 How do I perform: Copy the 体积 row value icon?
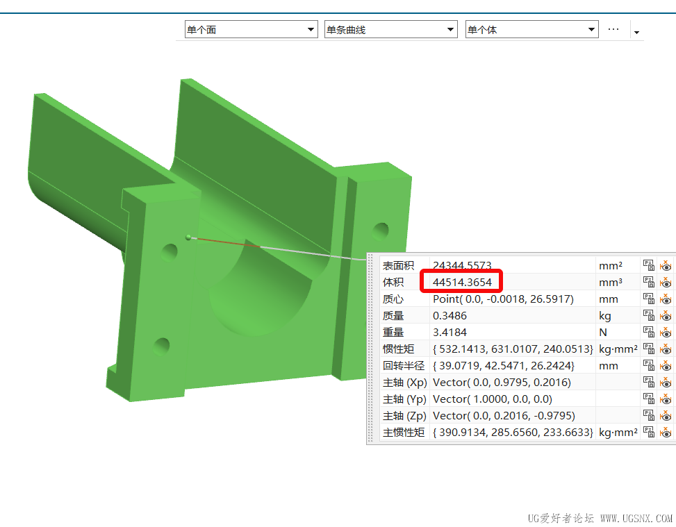click(648, 282)
